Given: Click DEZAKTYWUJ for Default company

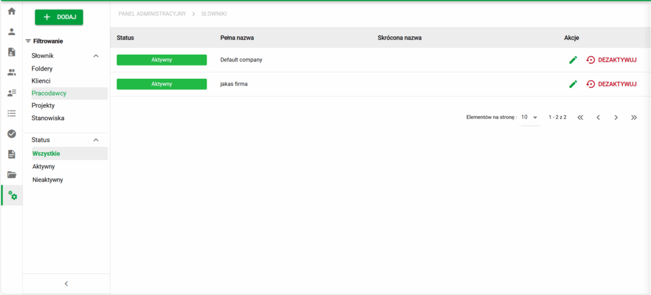Looking at the screenshot, I should point(611,60).
